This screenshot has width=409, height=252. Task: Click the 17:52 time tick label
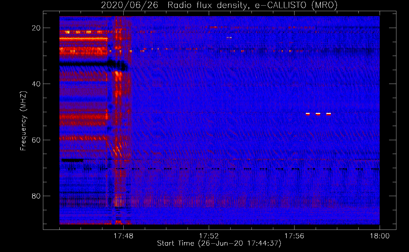pyautogui.click(x=209, y=236)
